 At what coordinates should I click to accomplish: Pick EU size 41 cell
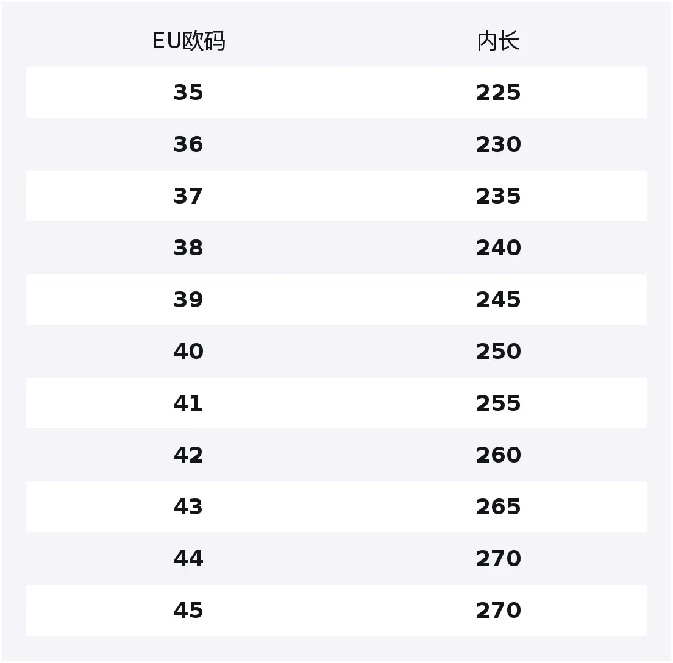coord(188,403)
